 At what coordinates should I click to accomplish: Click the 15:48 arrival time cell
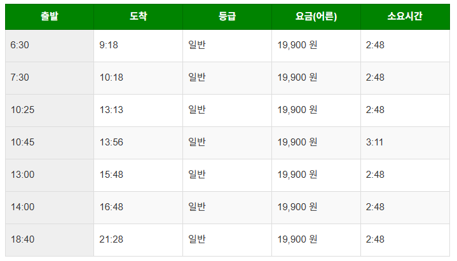(139, 175)
